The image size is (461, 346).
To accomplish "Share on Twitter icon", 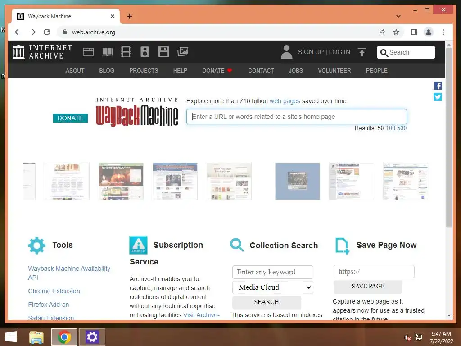I will (x=438, y=97).
